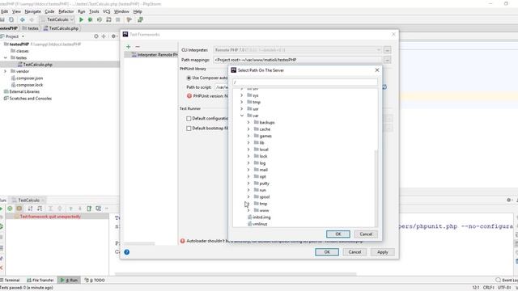The height and width of the screenshot is (291, 518).
Task: Export test results icon in Run toolbar
Action: (89, 209)
